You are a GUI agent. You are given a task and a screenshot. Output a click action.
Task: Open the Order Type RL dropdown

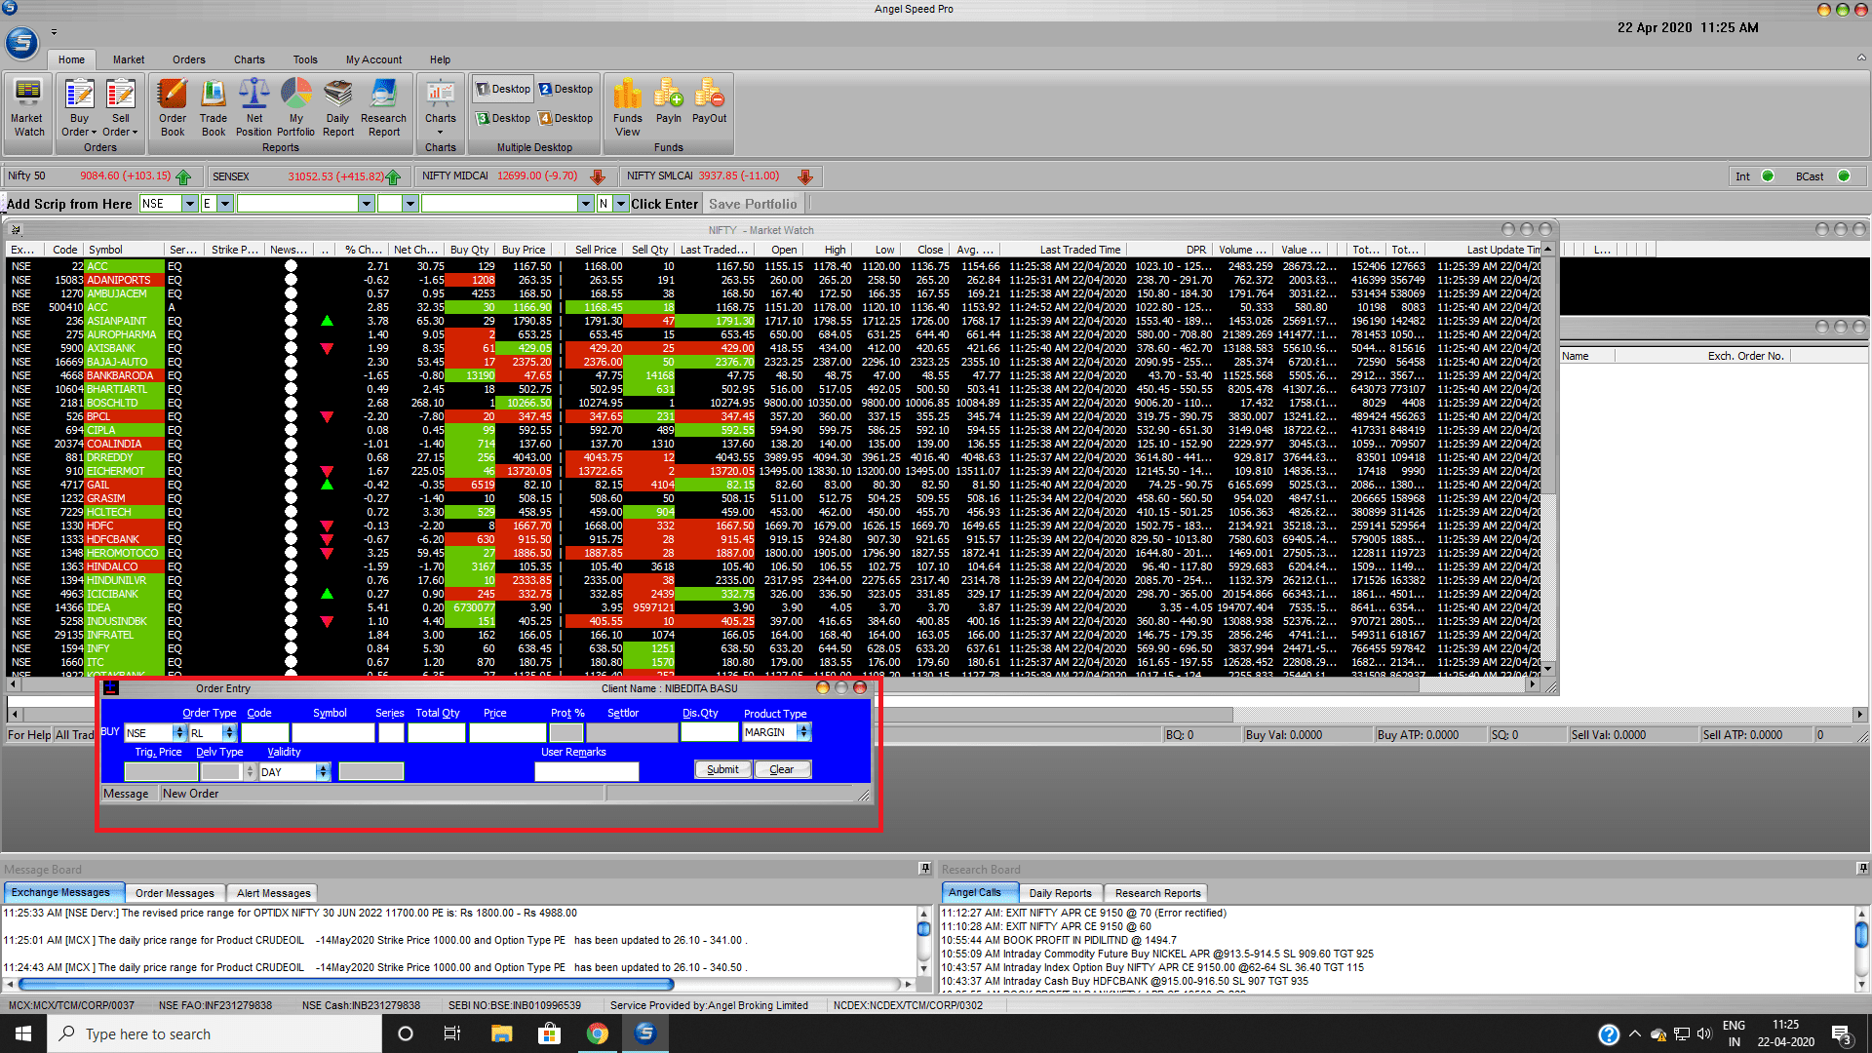229,732
